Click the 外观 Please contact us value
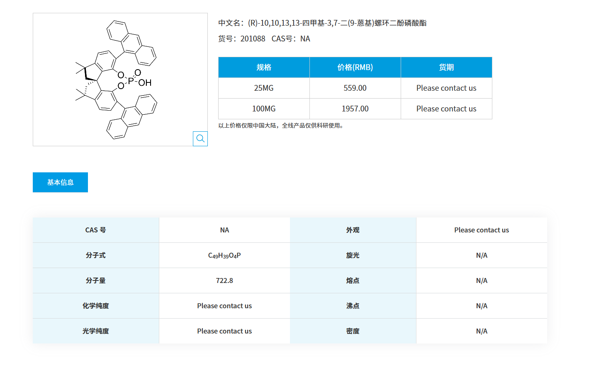 pos(481,230)
